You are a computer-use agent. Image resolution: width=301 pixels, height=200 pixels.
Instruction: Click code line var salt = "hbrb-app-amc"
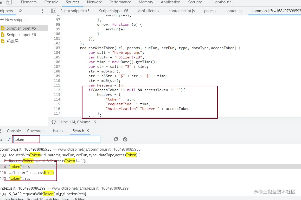[116, 52]
